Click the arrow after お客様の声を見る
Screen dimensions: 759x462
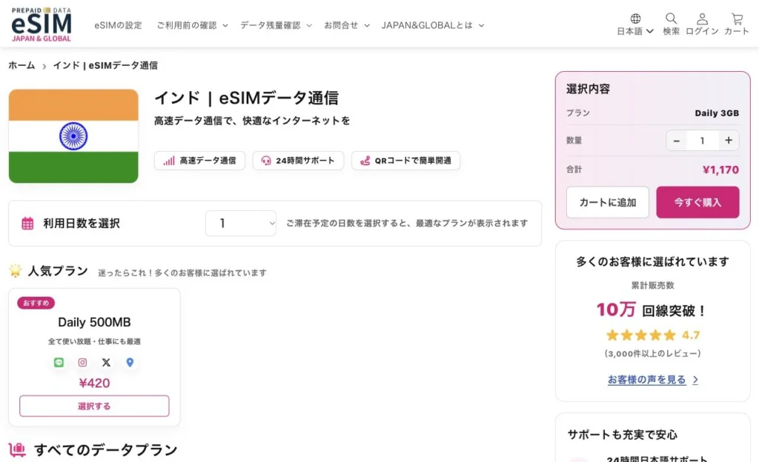695,380
